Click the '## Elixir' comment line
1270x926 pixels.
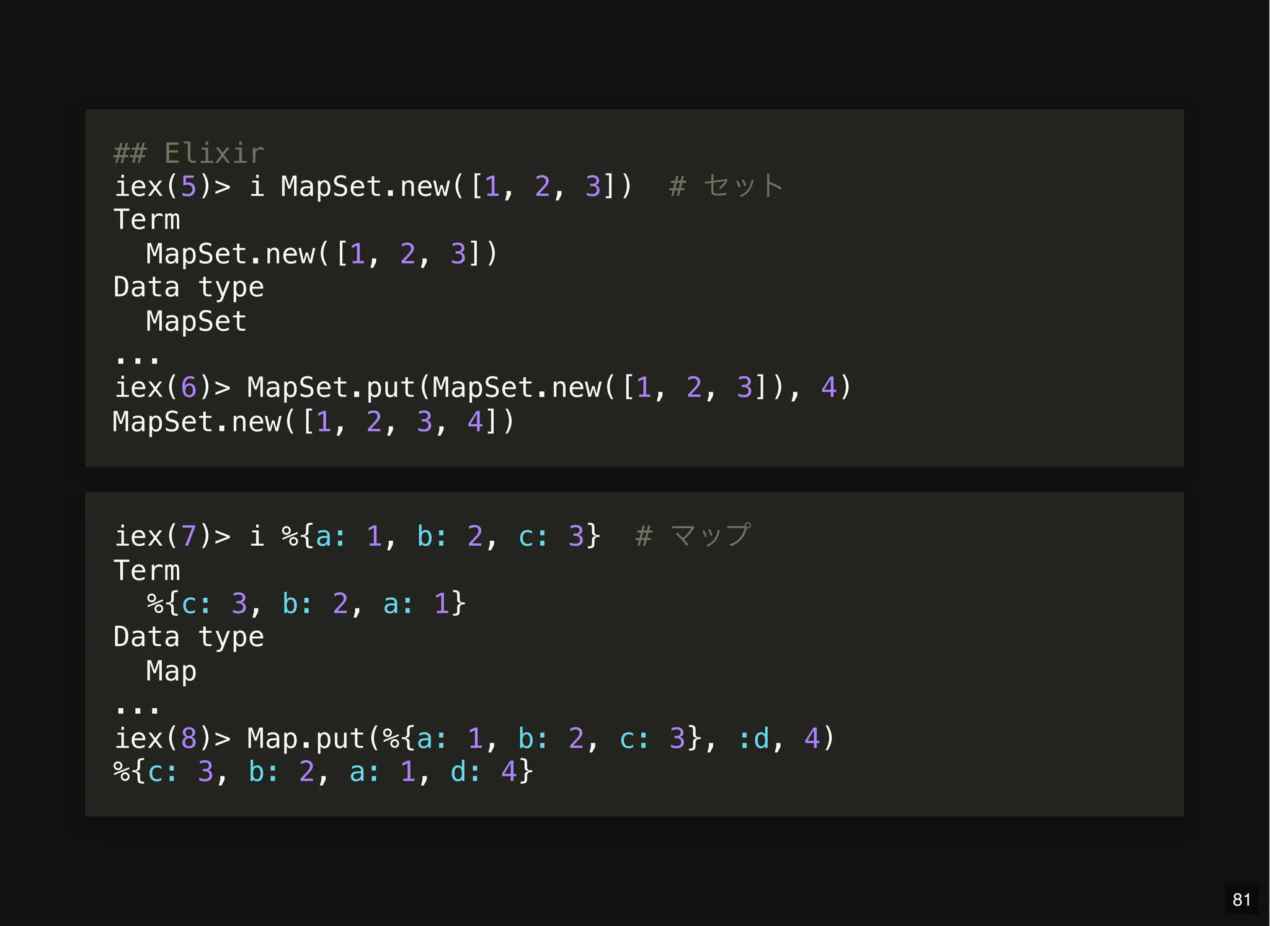point(189,153)
